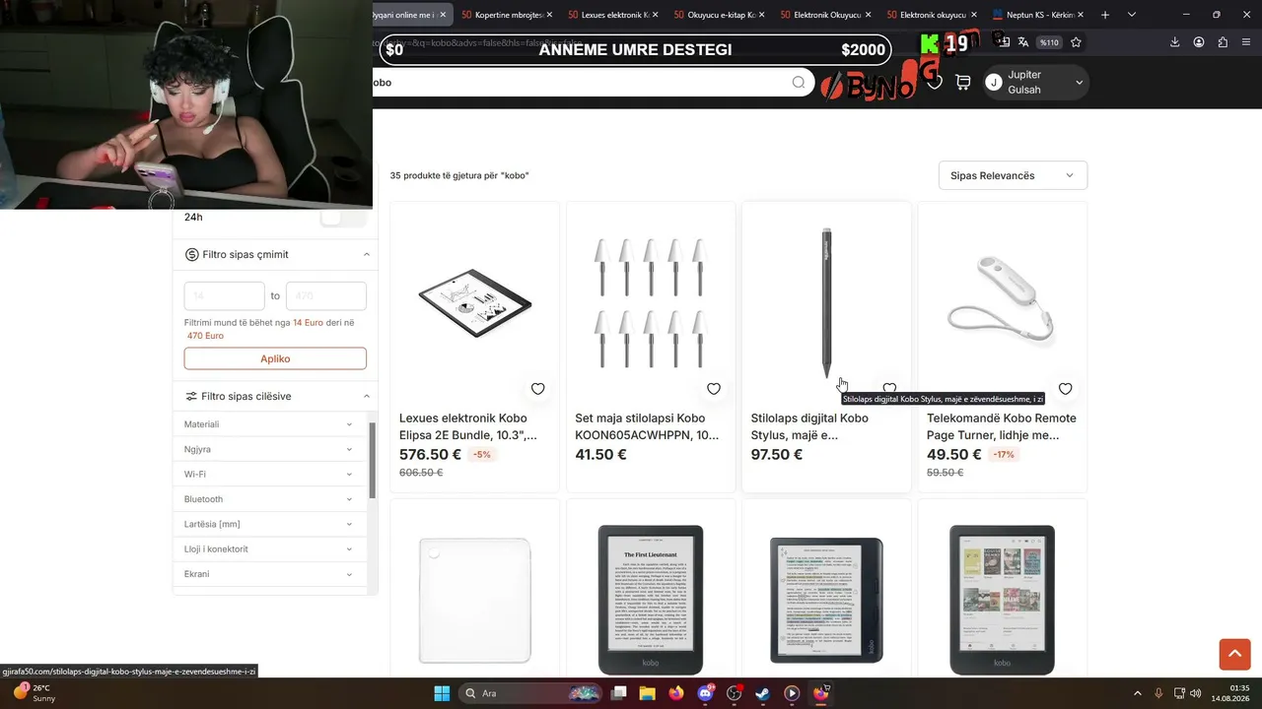Open the stylus tips set product image
Image resolution: width=1262 pixels, height=709 pixels.
point(651,302)
